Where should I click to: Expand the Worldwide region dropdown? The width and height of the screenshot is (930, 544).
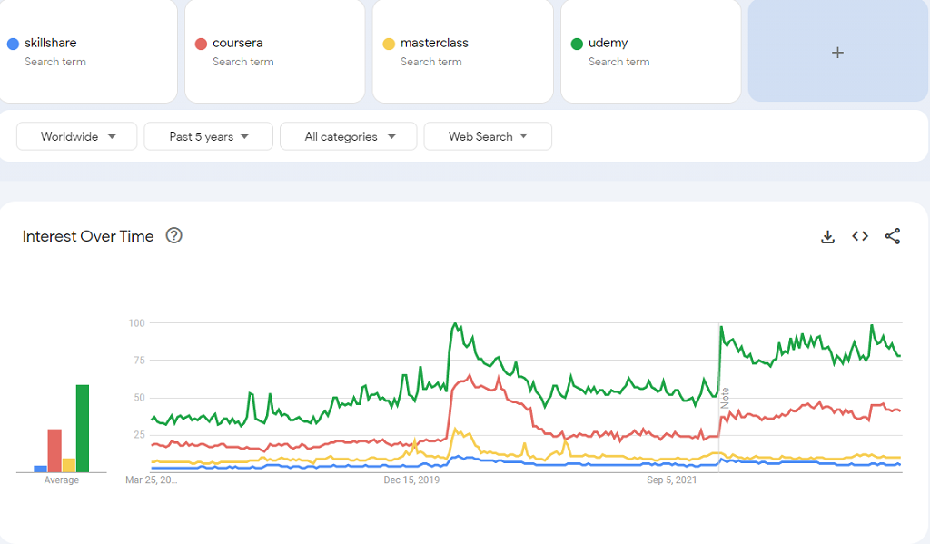click(x=77, y=136)
